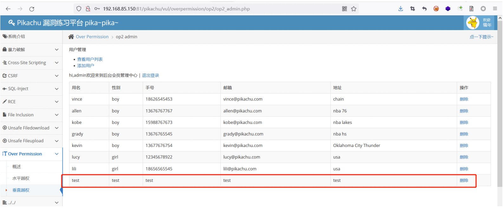
Task: Open the QR code icon in address bar
Action: tap(344, 9)
